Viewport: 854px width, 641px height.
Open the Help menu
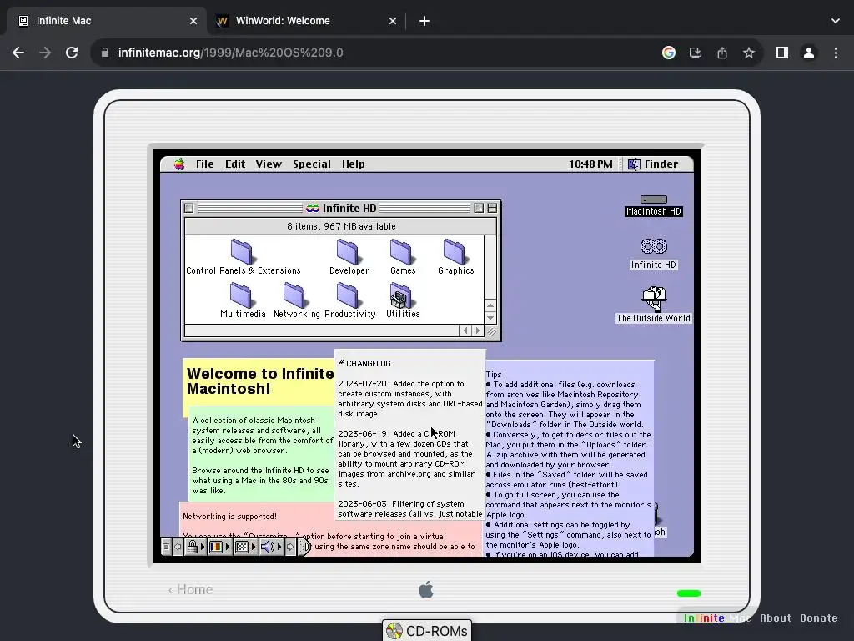(354, 164)
